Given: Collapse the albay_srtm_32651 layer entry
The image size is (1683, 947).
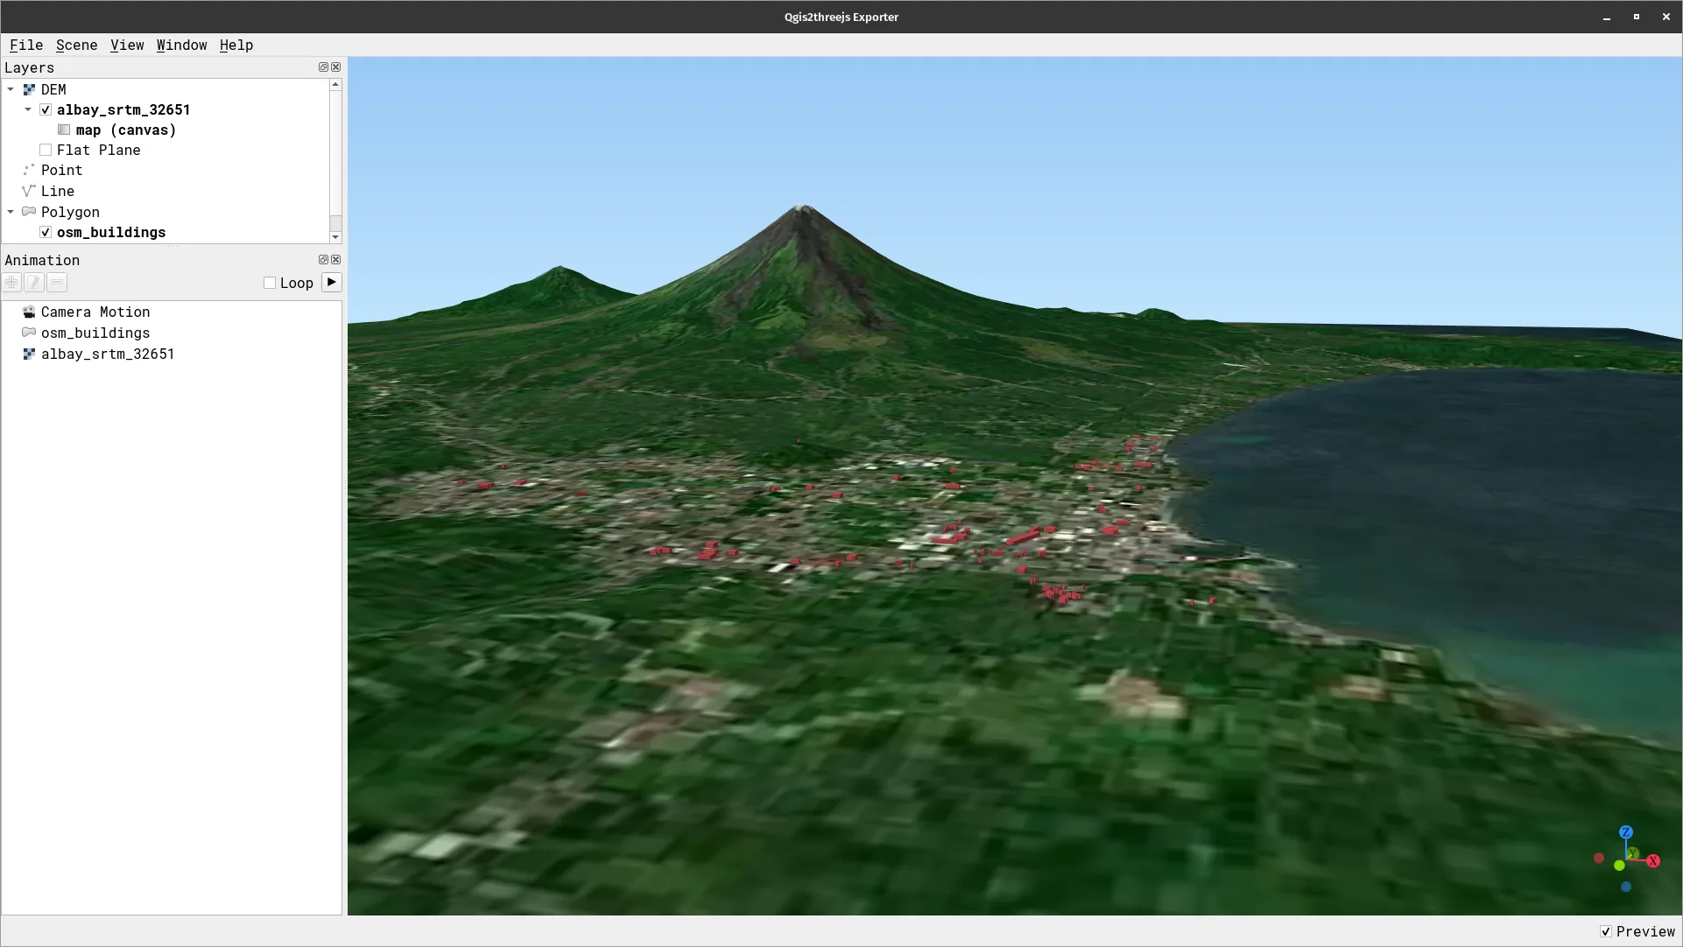Looking at the screenshot, I should 27,109.
